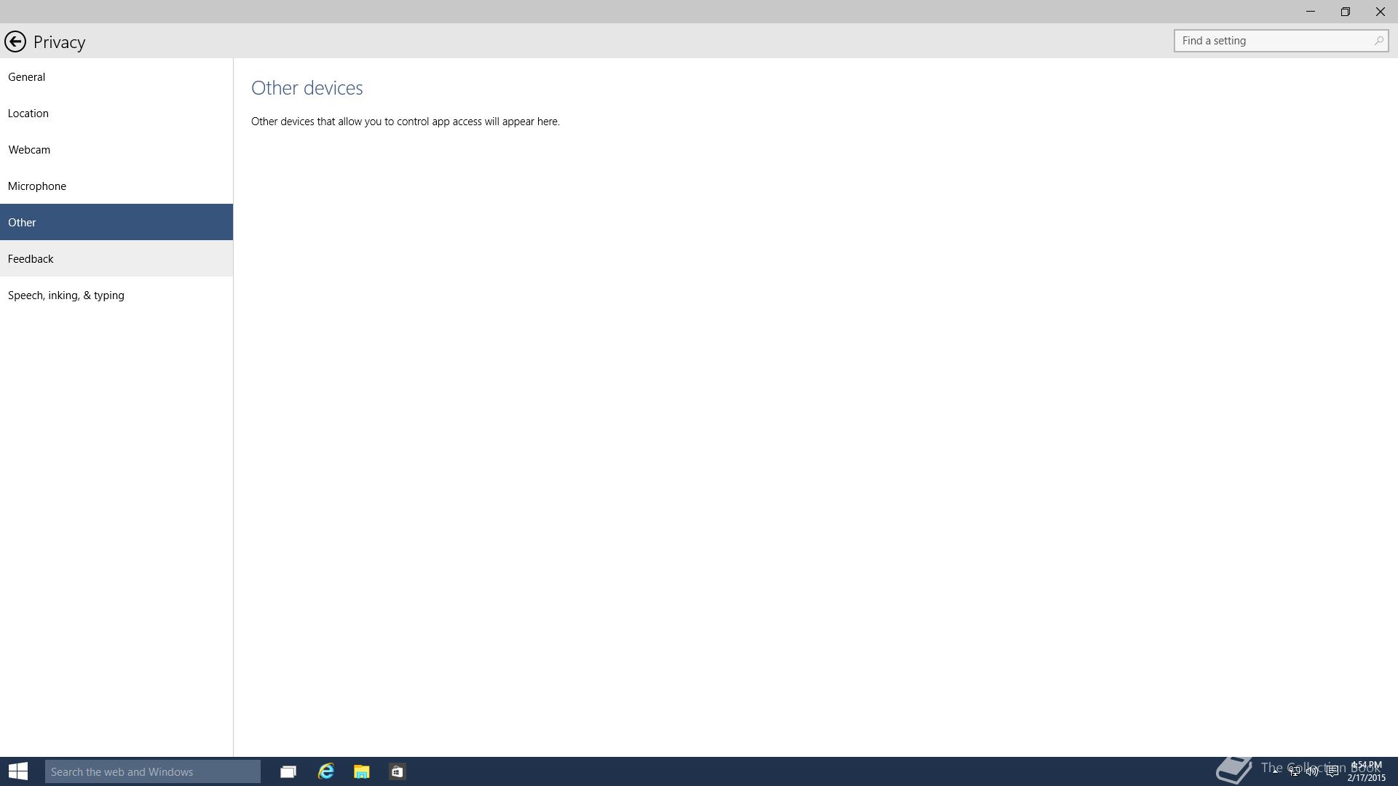1398x786 pixels.
Task: Open the notifications action center icon
Action: click(x=1332, y=771)
